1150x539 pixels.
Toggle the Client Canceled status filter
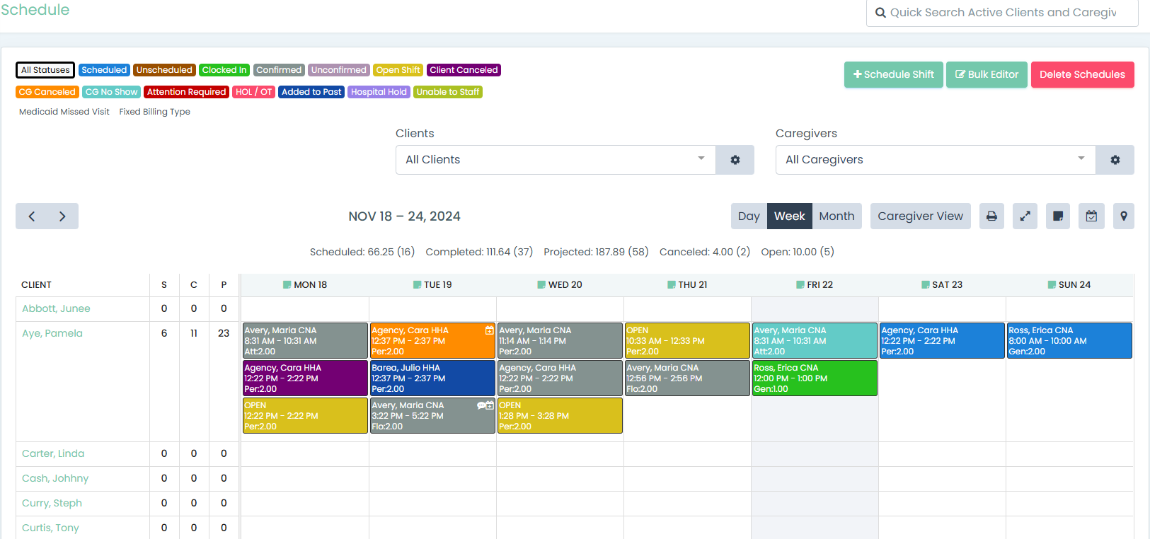click(464, 70)
